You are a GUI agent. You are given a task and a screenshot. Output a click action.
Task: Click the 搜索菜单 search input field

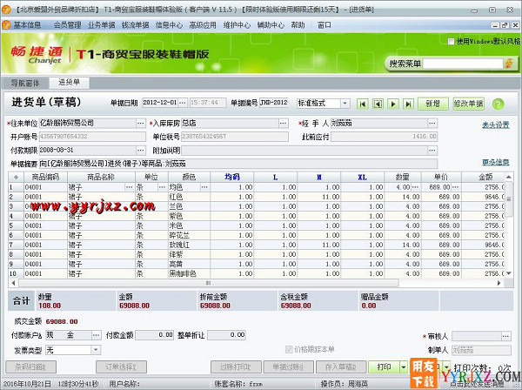tap(463, 64)
